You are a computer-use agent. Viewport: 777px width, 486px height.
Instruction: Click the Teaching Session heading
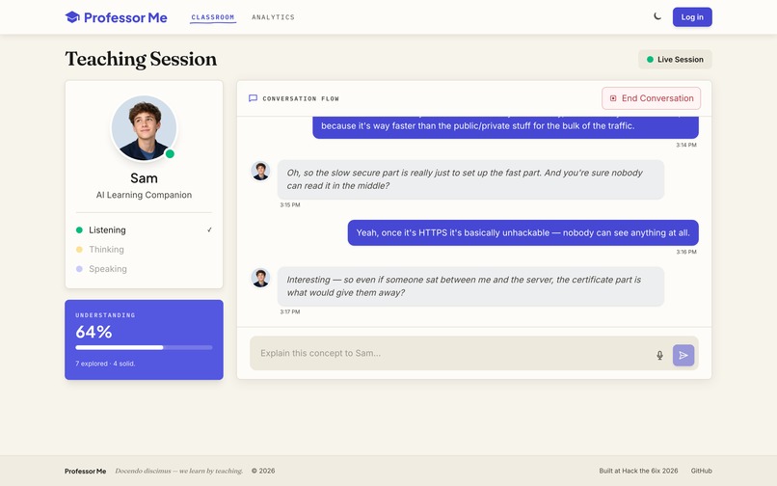[141, 59]
